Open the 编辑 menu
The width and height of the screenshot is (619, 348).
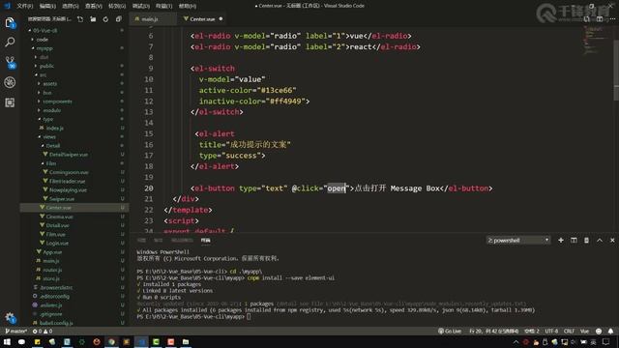point(47,6)
